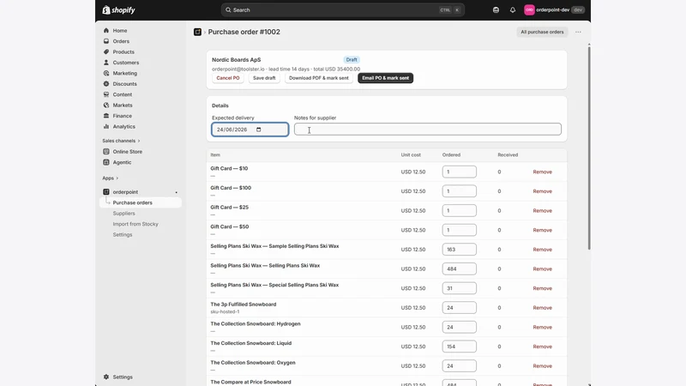
Task: Click the Cancel PO button
Action: [x=228, y=78]
